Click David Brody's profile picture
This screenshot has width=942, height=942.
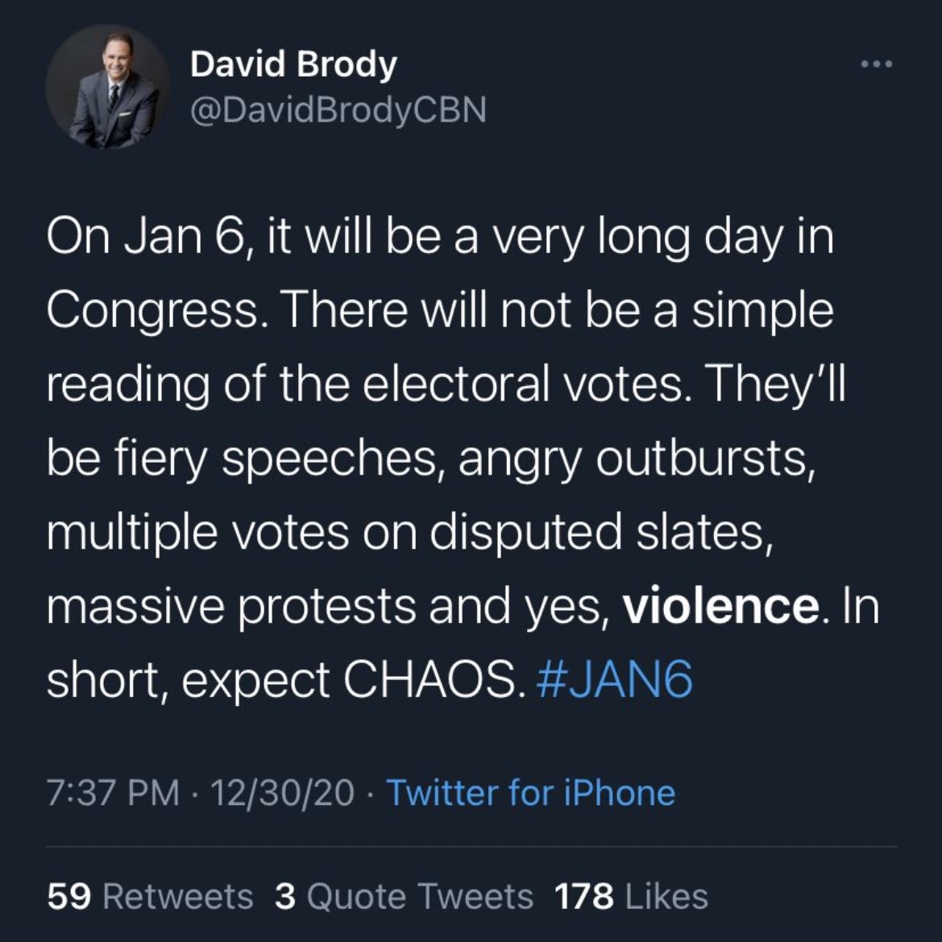[x=106, y=87]
